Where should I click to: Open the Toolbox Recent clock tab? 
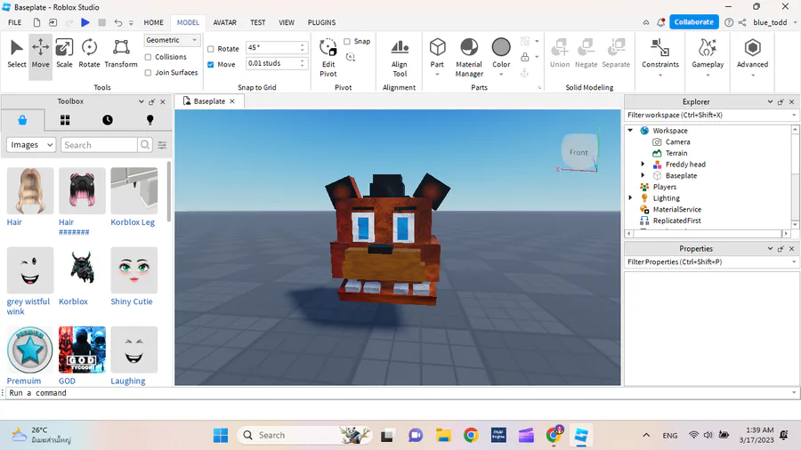click(108, 120)
